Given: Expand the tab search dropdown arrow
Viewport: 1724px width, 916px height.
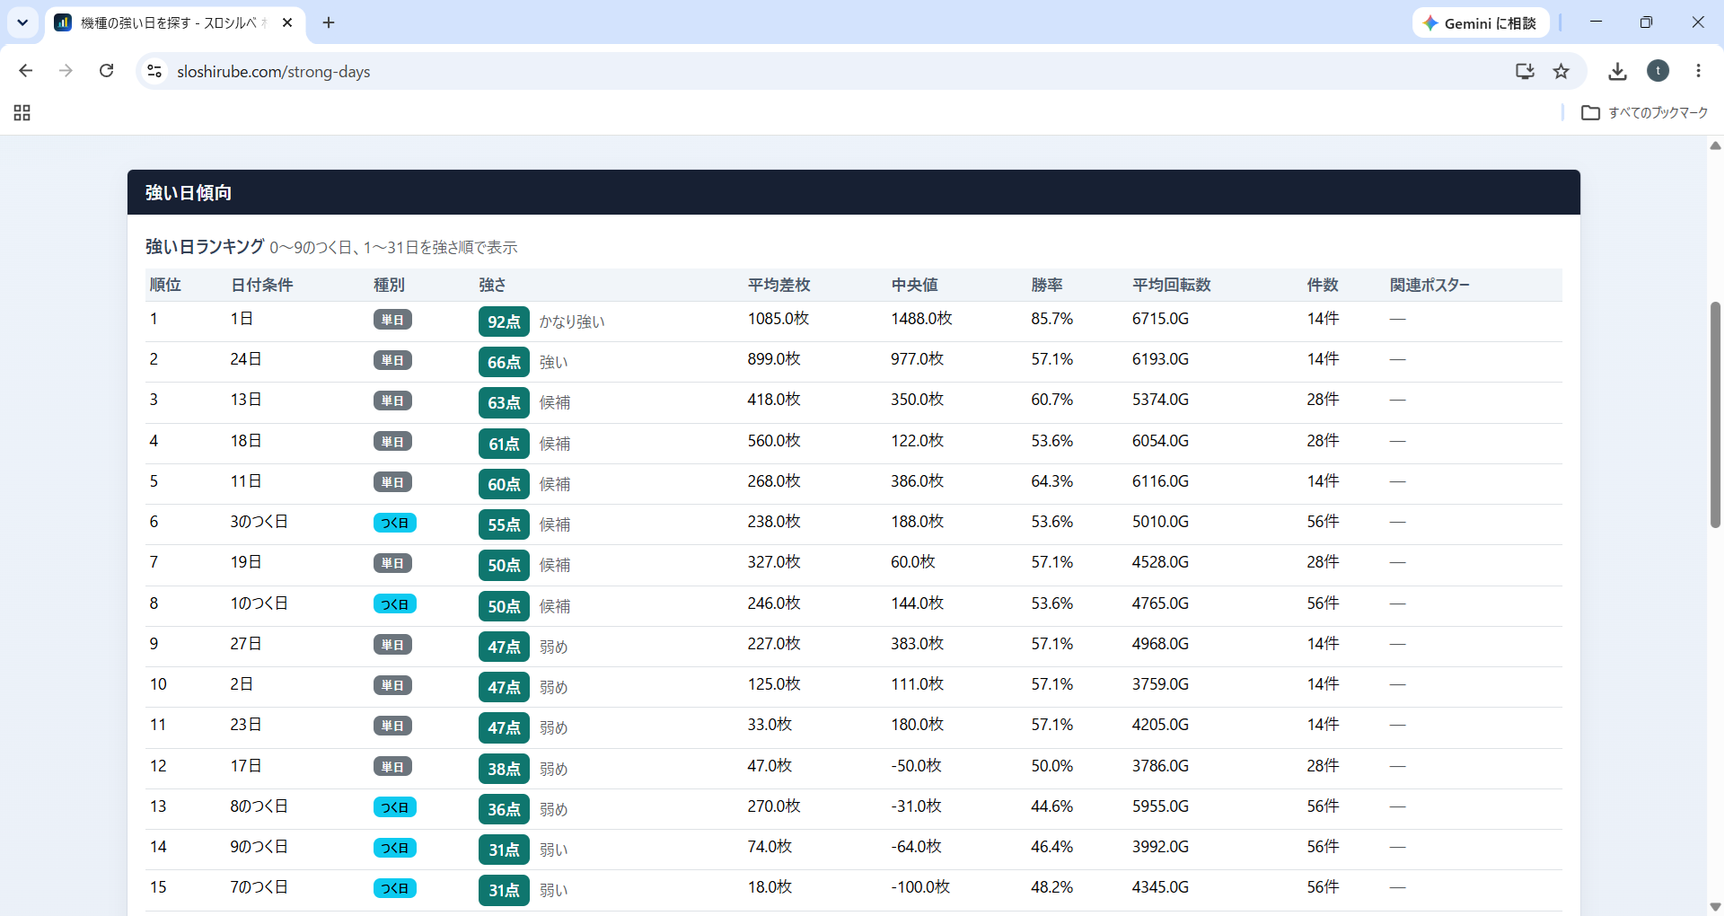Looking at the screenshot, I should click(22, 22).
